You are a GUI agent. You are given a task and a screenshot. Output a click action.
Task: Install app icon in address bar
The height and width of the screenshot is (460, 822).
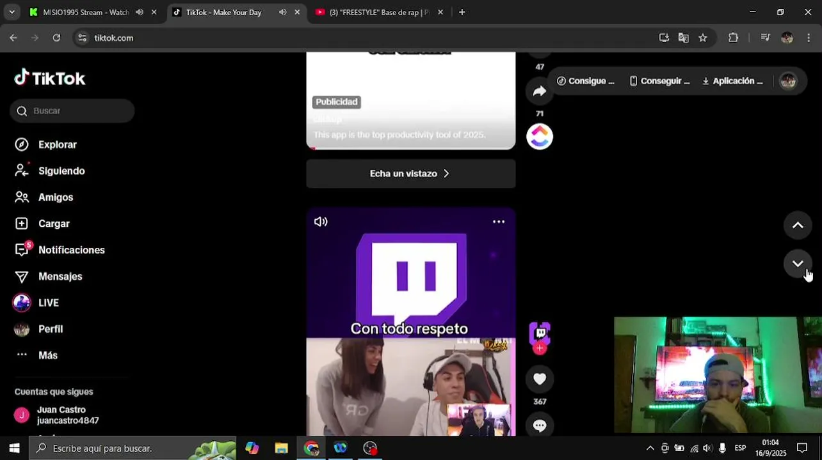tap(665, 38)
